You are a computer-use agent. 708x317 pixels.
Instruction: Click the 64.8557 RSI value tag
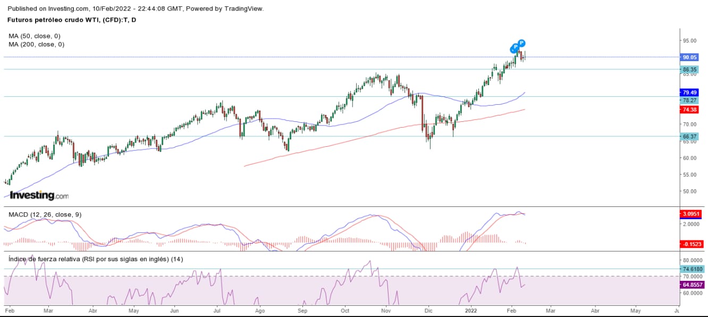[692, 285]
